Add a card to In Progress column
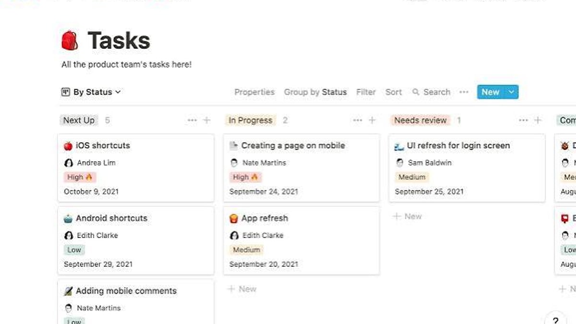The width and height of the screenshot is (576, 324). (x=372, y=120)
